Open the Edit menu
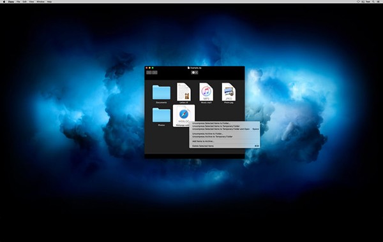This screenshot has width=383, height=242. pos(25,1)
